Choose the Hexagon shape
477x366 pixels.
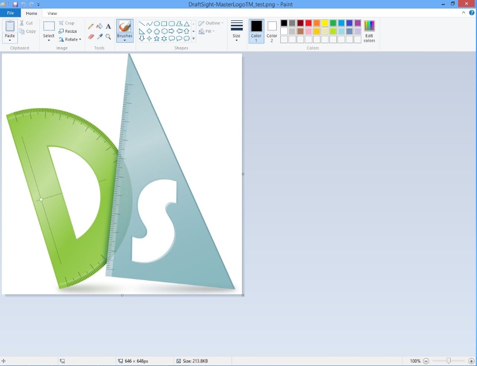[x=164, y=31]
